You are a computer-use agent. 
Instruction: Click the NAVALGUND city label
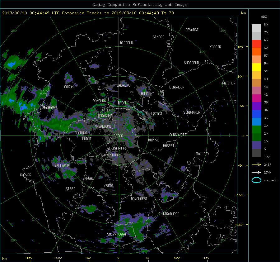pyautogui.click(x=103, y=126)
